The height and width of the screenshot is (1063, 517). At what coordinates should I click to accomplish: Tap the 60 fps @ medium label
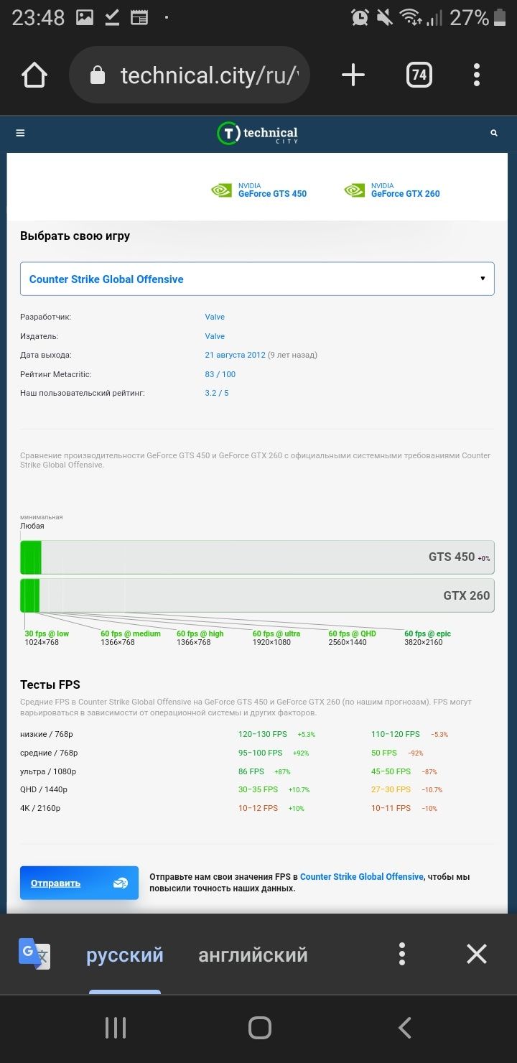pos(131,633)
